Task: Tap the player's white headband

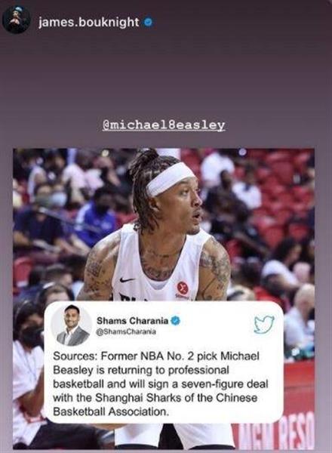Action: tap(171, 178)
